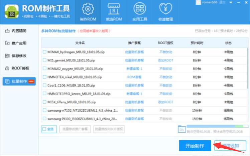Screen dimensions: 250x156
Task: Open 批量刷机套餐 link for samsung-n7102 row
Action: coord(134,111)
